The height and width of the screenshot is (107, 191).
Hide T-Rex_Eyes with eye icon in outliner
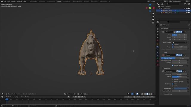tap(187, 12)
